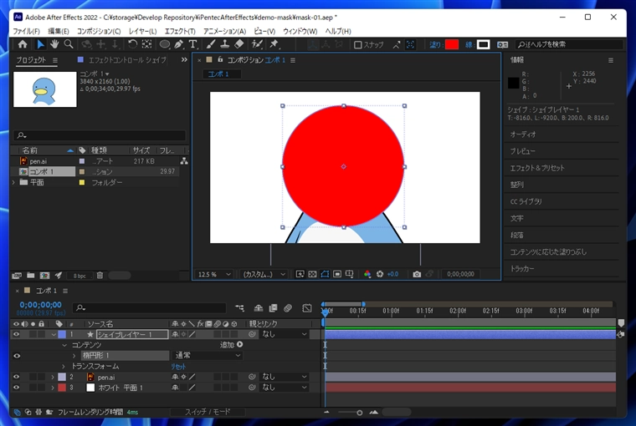636x426 pixels.
Task: Toggle visibility of ホワイト 平面 1 layer
Action: pos(17,388)
